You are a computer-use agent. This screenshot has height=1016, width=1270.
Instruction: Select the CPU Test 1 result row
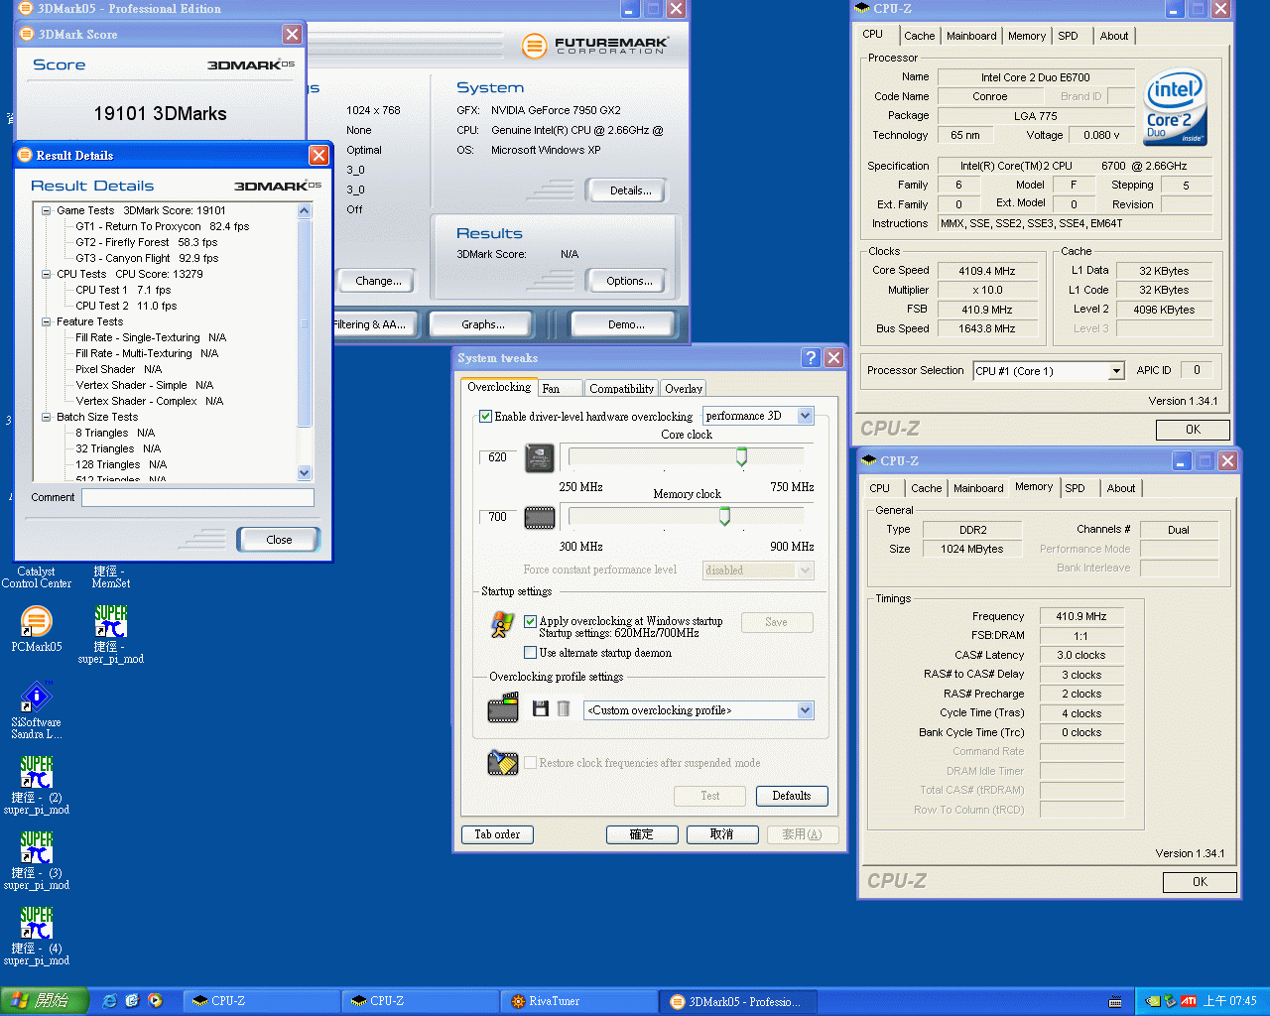tap(123, 290)
